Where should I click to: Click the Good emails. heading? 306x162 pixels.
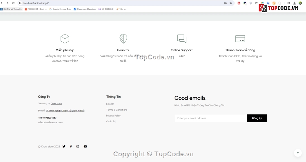coord(190,98)
